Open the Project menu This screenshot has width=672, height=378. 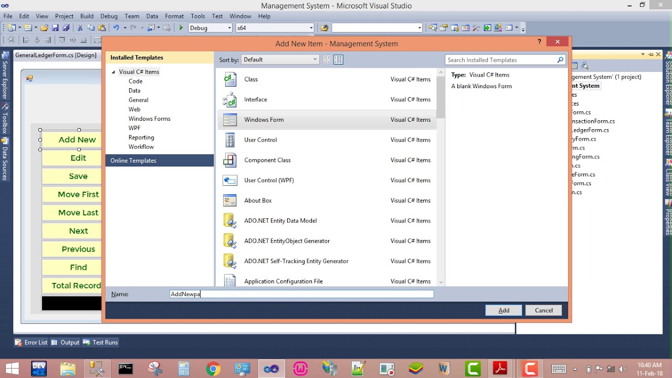(x=64, y=16)
